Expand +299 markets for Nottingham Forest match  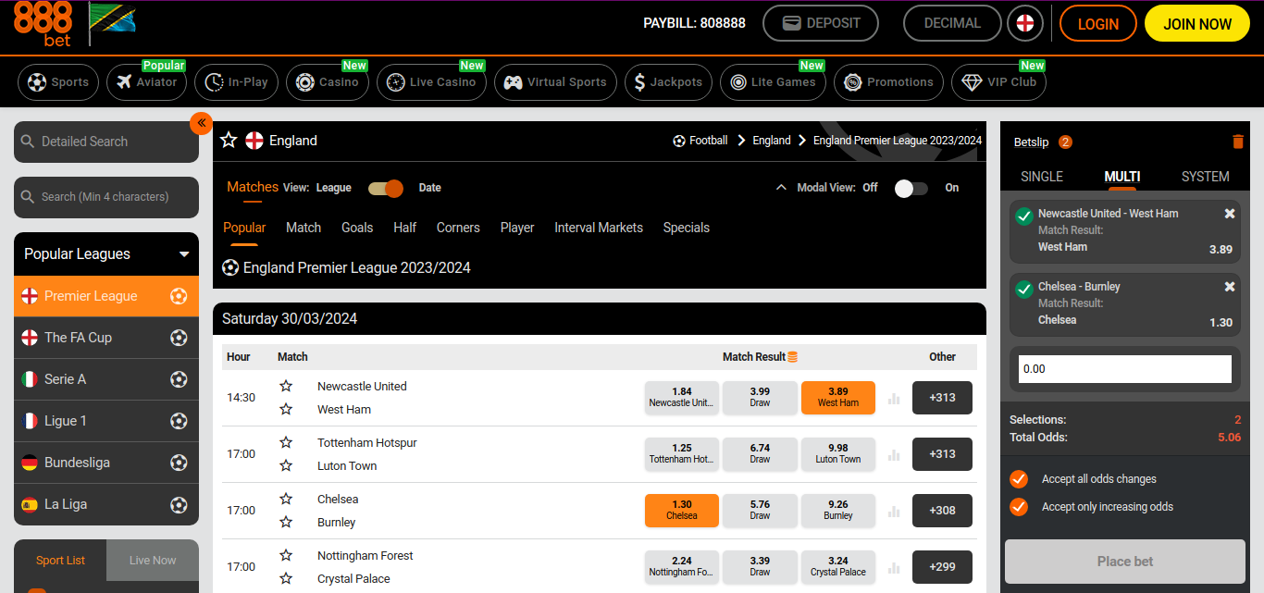(x=942, y=567)
